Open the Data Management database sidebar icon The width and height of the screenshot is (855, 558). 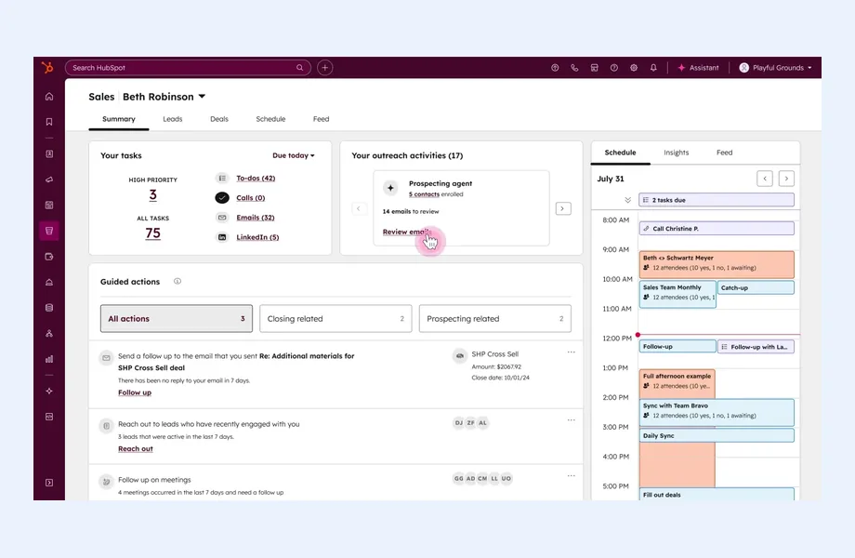click(x=49, y=308)
